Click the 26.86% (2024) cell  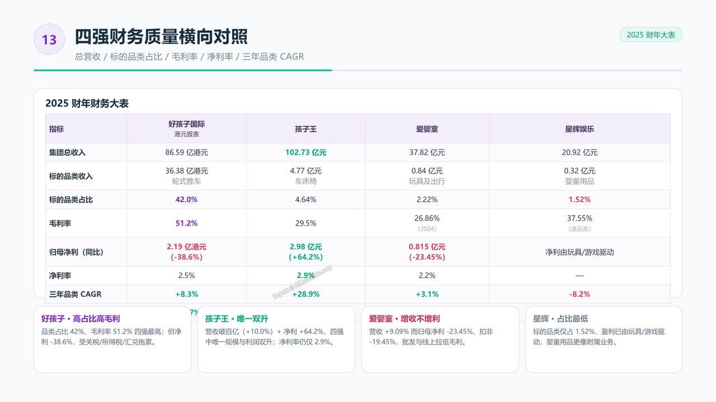click(x=427, y=223)
